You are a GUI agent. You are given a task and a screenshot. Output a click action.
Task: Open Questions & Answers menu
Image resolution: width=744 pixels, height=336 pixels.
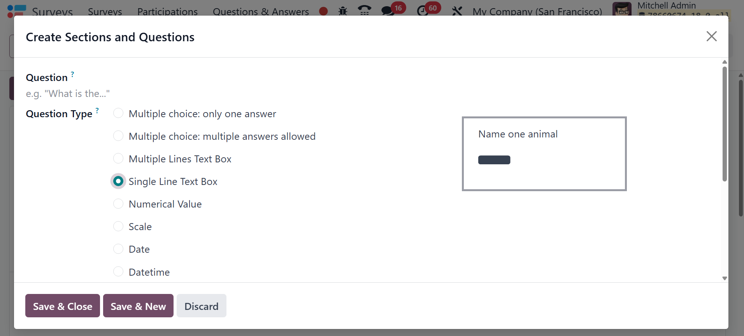point(261,12)
